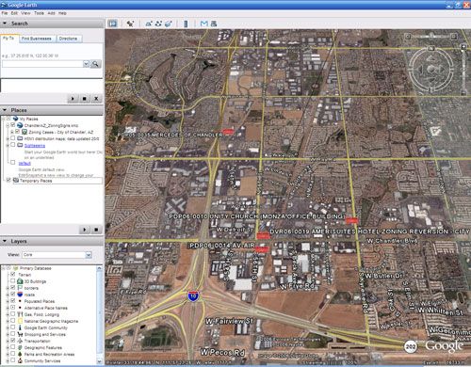Click the Search panel play tour button

coord(73,99)
